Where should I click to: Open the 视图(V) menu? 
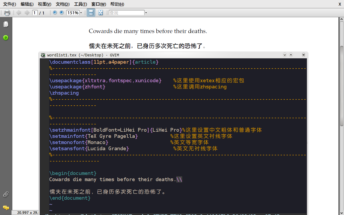[45, 4]
